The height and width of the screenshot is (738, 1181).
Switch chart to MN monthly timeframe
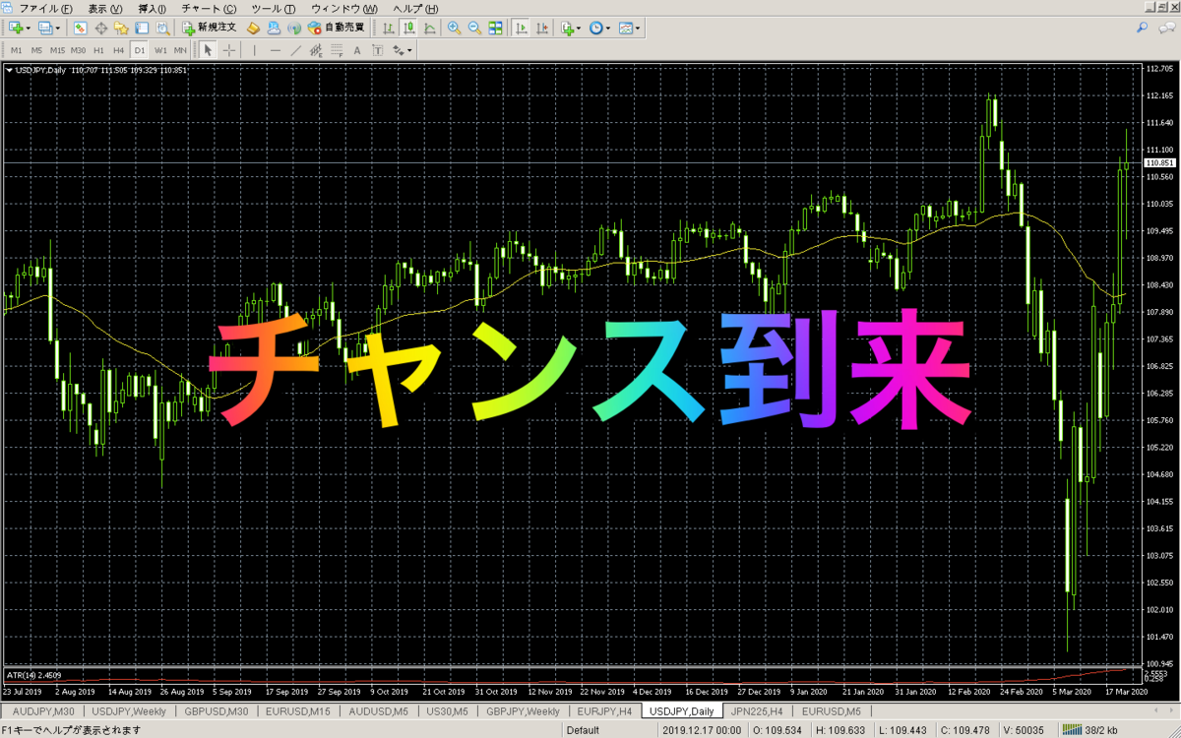pos(180,50)
